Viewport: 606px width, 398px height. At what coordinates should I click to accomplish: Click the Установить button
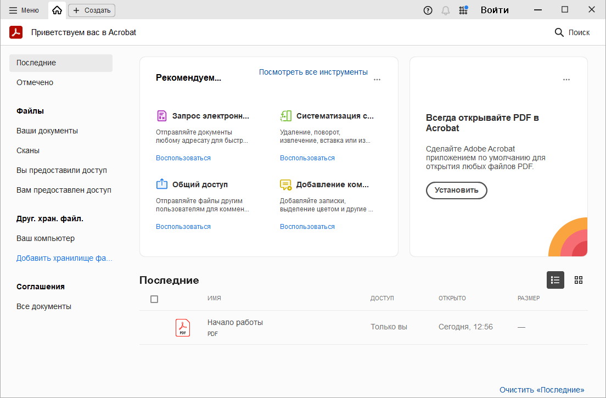pos(457,190)
